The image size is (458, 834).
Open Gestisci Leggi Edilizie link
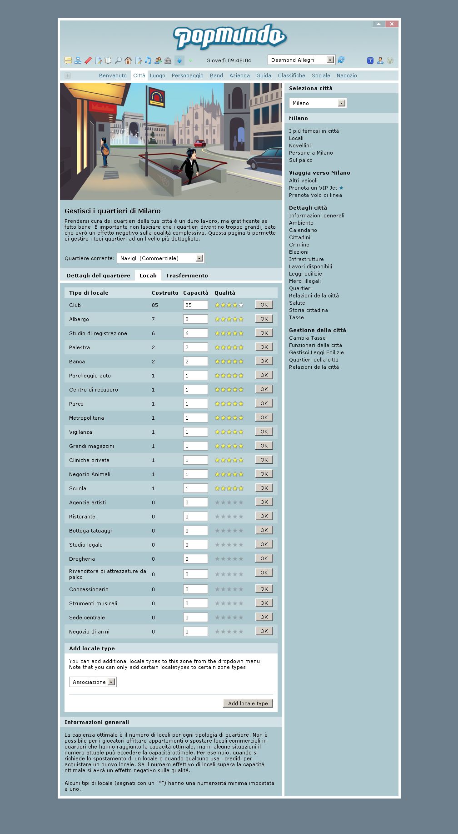click(316, 352)
